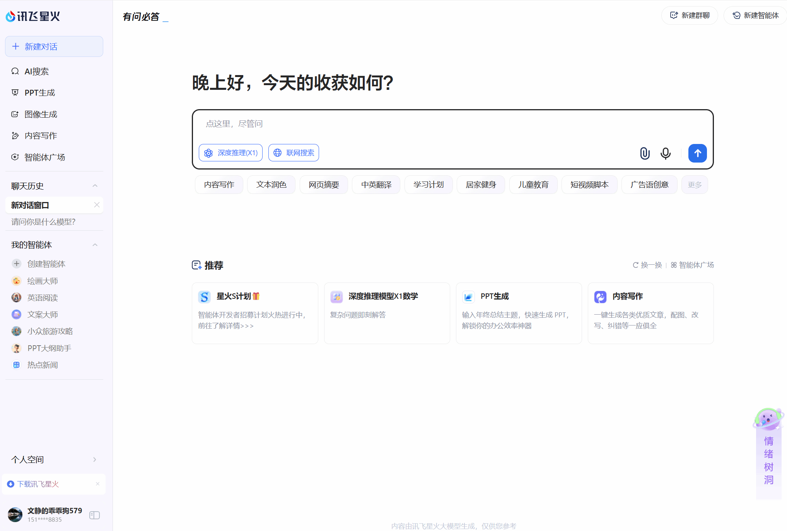Toggle the sidebar collapse icon
The image size is (787, 531).
coord(94,515)
